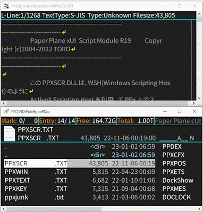
Task: Click PPV horizontal scrollbar right arrow
Action: click(x=194, y=103)
